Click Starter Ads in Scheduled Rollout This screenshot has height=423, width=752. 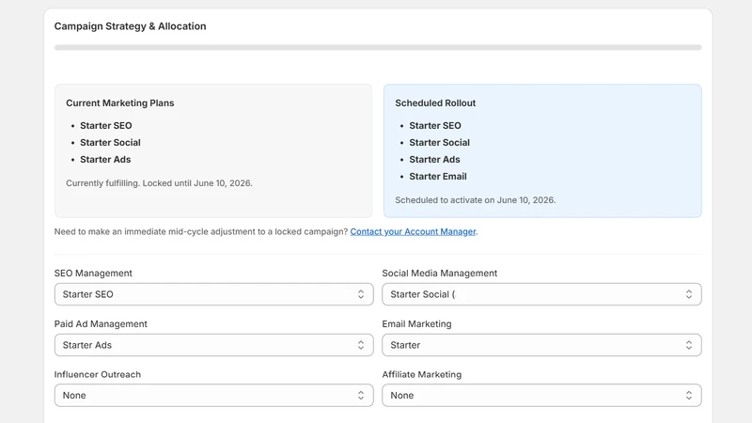pyautogui.click(x=434, y=159)
